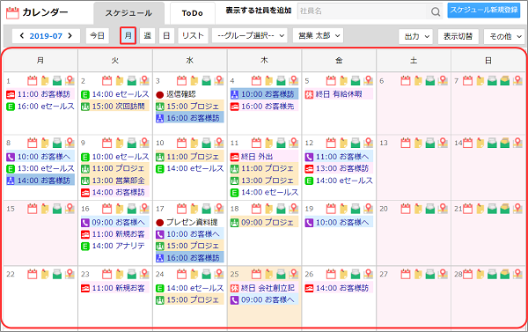Click the スケジュール新規登録 button
The height and width of the screenshot is (332, 528).
tap(484, 10)
